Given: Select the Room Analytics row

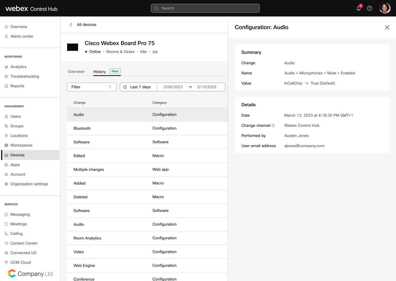Looking at the screenshot, I should [x=147, y=238].
